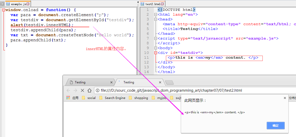The image size is (296, 137).
Task: Open a new Chrome tab
Action: coord(169,83)
